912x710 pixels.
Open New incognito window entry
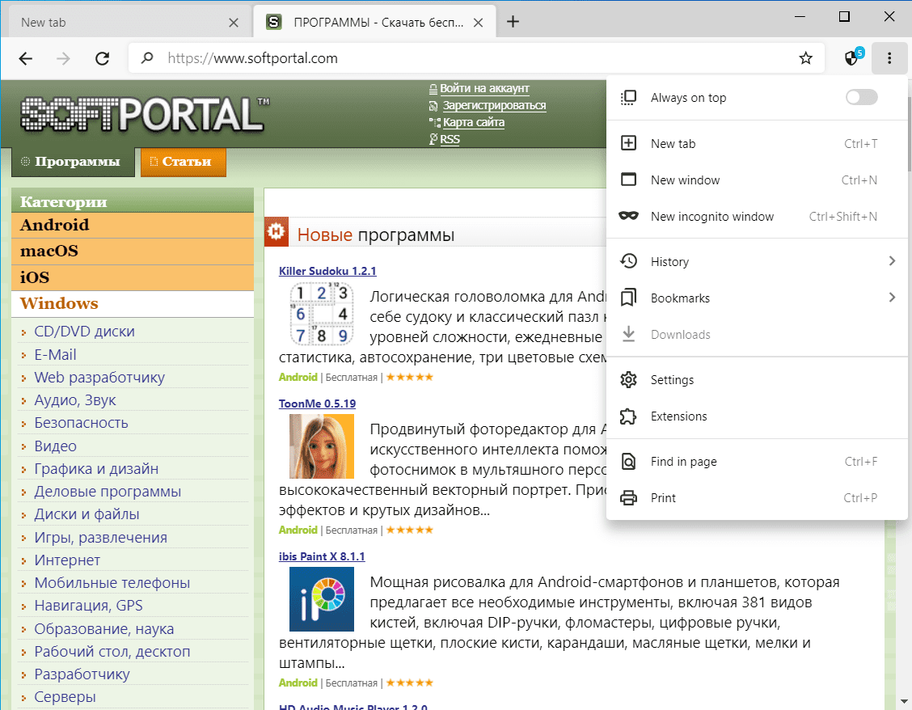click(x=757, y=217)
